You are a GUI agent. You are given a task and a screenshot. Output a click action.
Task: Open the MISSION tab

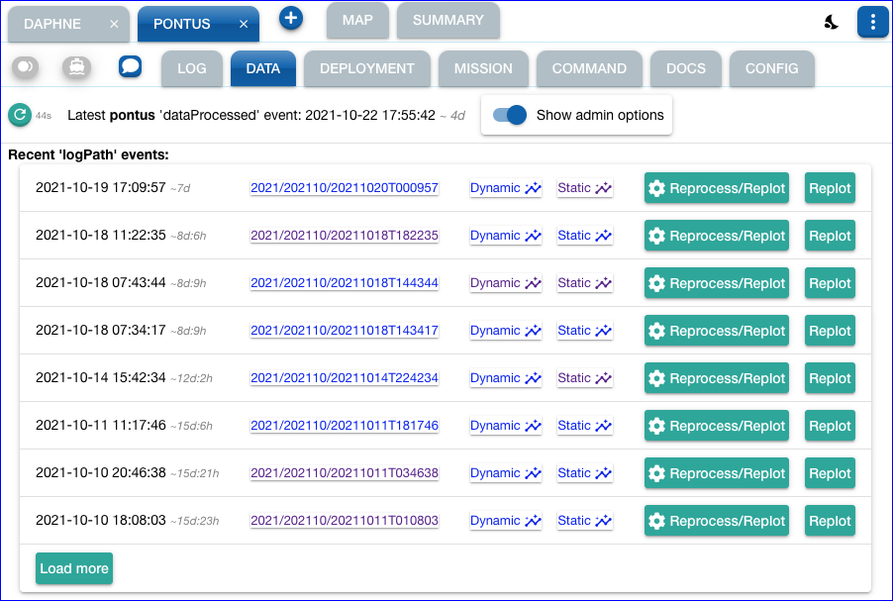pos(483,69)
